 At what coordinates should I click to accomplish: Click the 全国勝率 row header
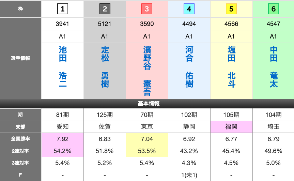20,139
